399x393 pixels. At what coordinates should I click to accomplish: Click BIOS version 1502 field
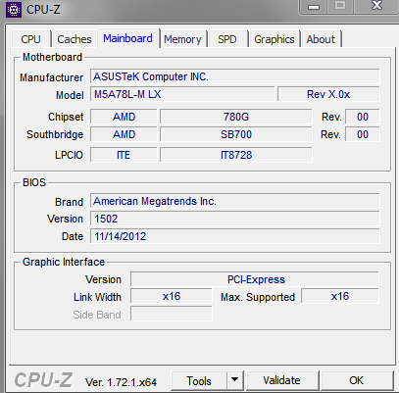[x=235, y=219]
